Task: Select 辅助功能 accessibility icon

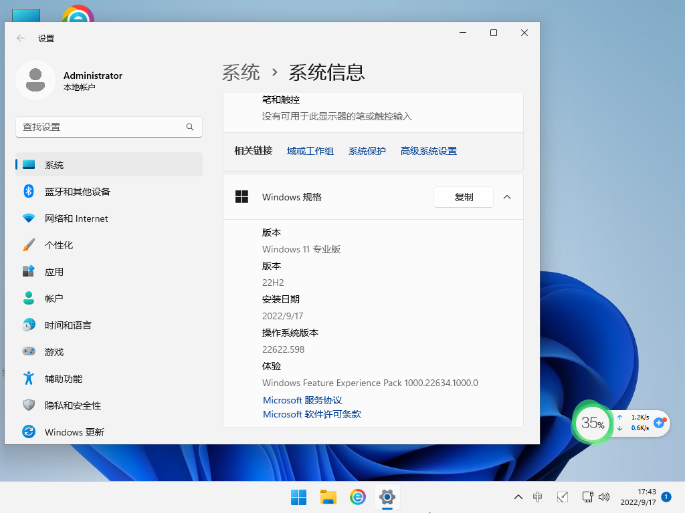Action: (x=28, y=379)
